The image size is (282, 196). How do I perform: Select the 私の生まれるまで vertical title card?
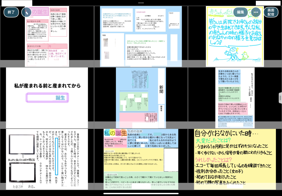coord(235,98)
